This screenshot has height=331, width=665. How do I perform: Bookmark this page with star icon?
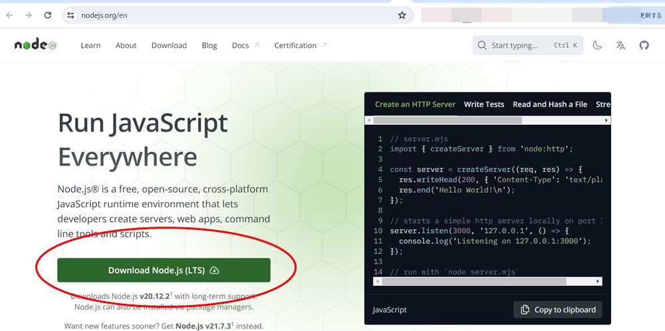pyautogui.click(x=402, y=15)
